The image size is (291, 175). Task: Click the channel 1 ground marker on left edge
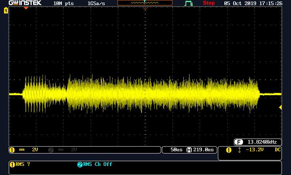tap(5, 11)
